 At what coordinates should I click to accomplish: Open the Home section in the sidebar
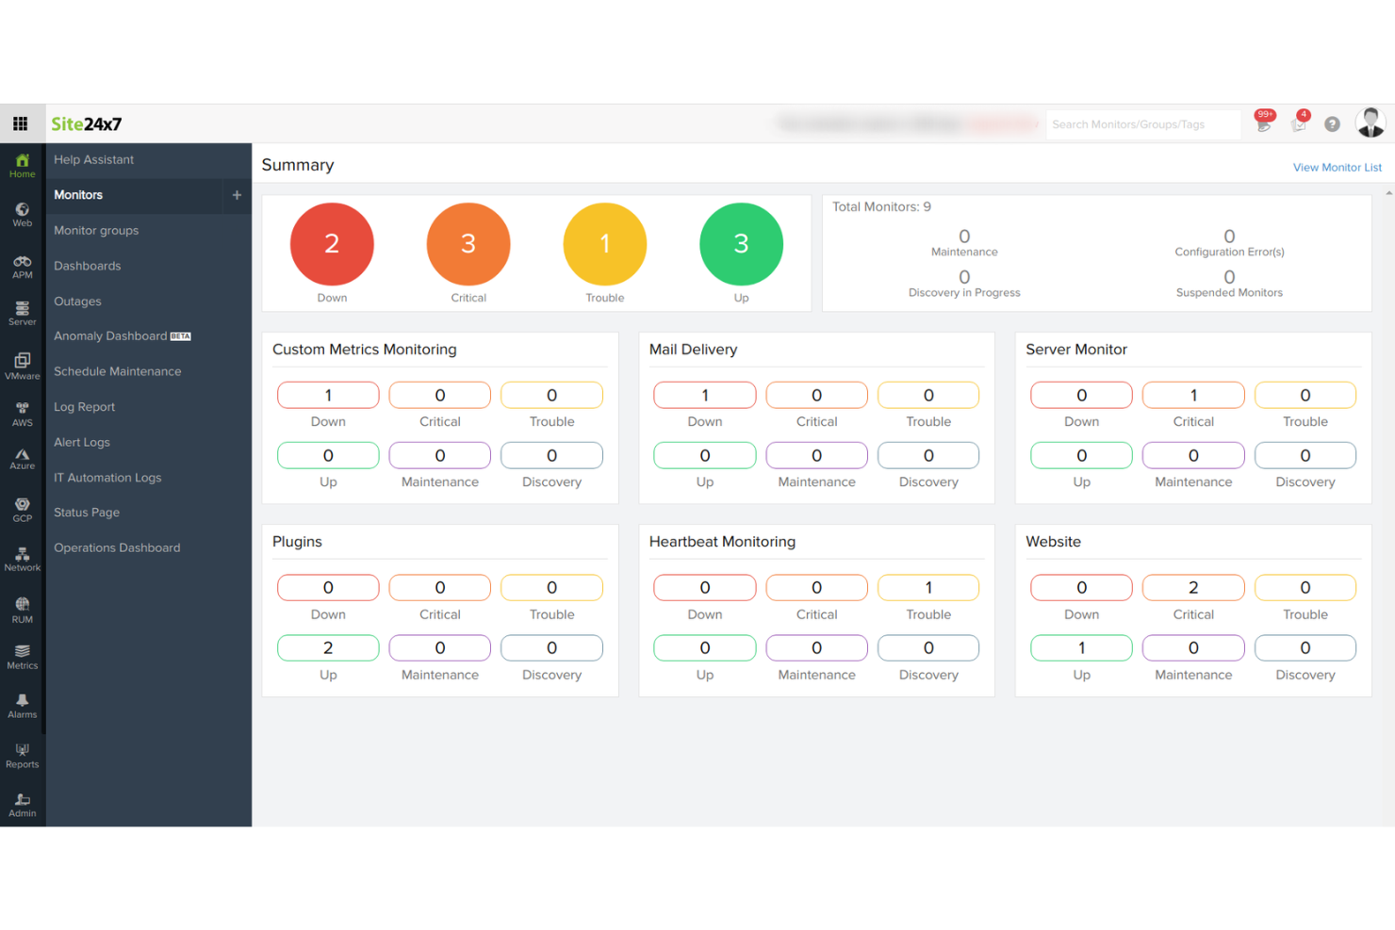point(21,166)
